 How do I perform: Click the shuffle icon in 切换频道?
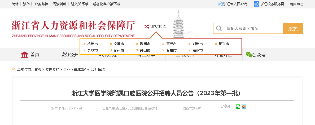pos(147,27)
